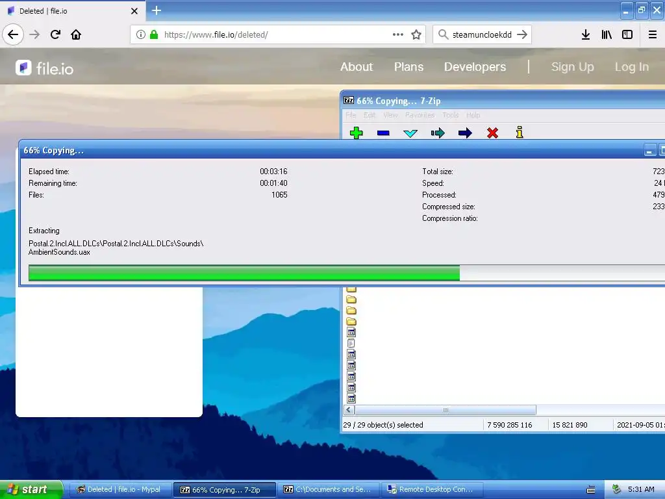The image size is (665, 499).
Task: Open the Developers page link
Action: click(475, 67)
